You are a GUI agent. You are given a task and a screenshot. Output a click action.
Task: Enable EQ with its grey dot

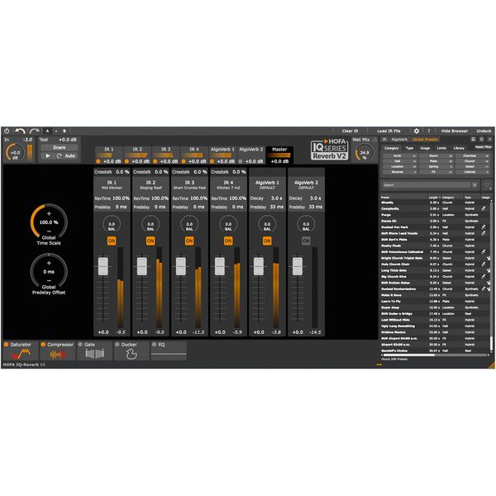(155, 345)
